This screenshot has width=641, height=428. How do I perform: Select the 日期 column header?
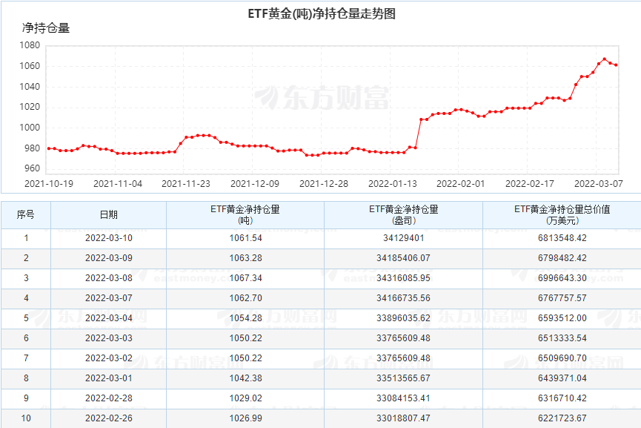coord(108,215)
